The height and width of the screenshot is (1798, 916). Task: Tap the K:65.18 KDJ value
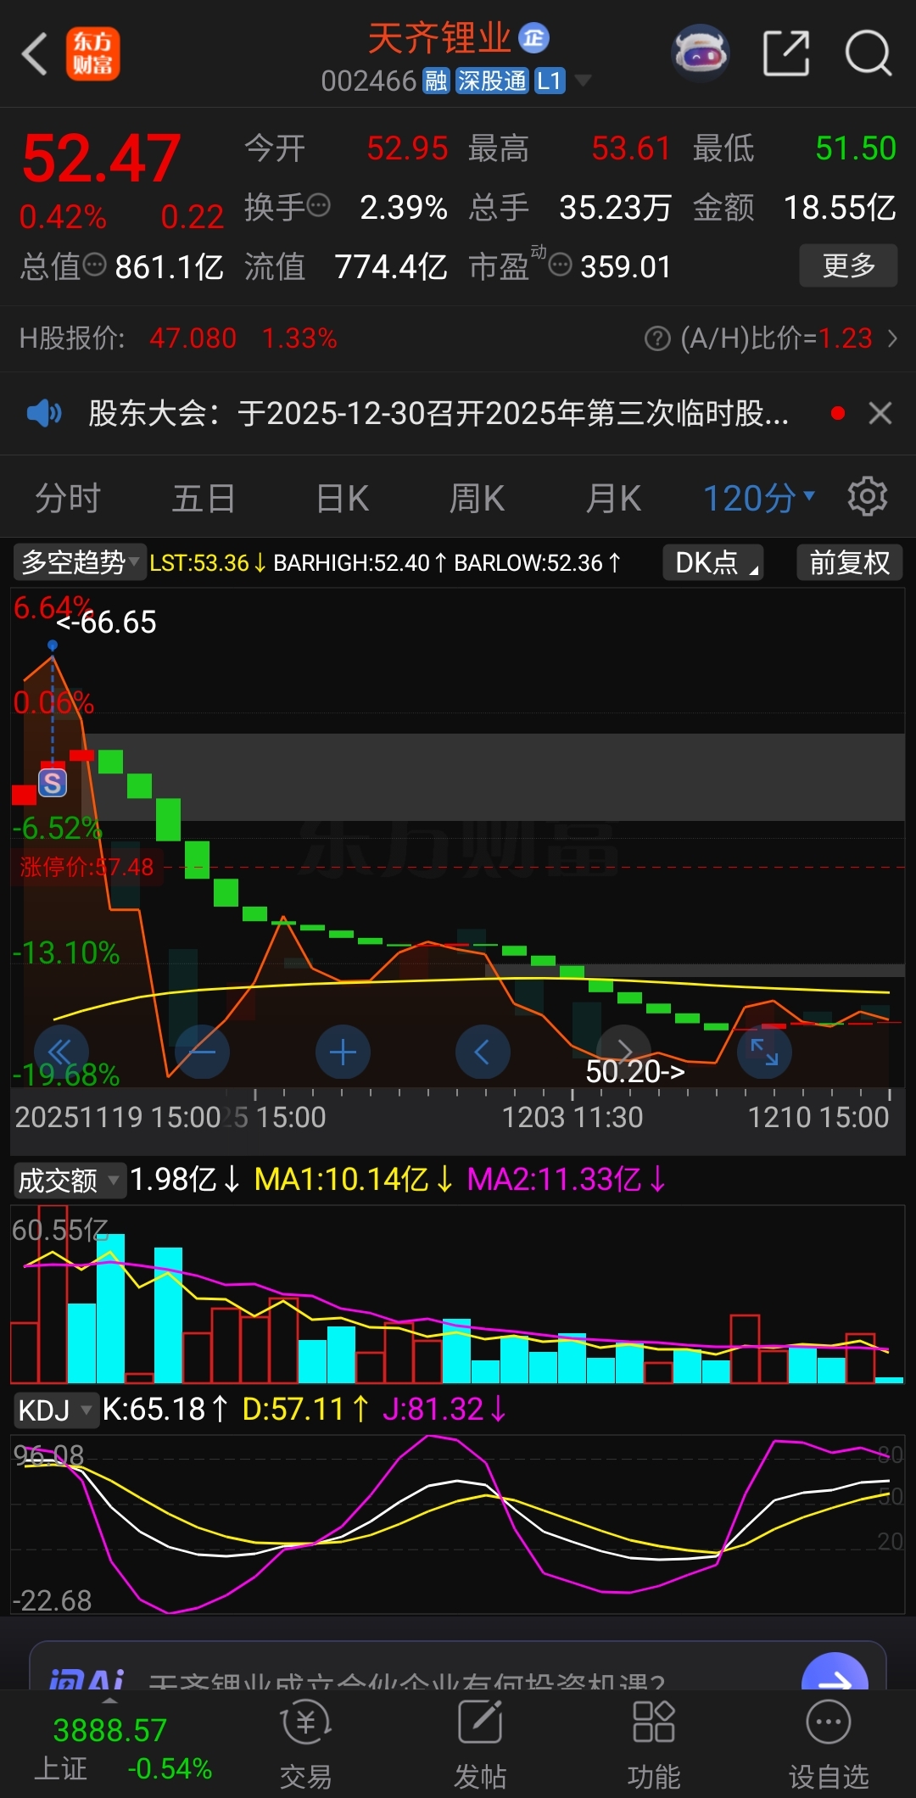165,1410
